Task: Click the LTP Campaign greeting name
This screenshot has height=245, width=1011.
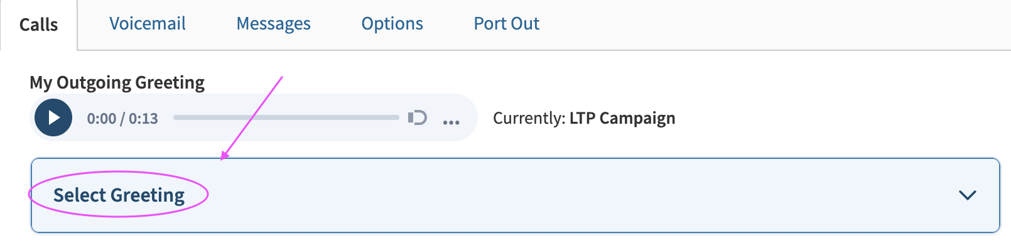Action: 622,118
